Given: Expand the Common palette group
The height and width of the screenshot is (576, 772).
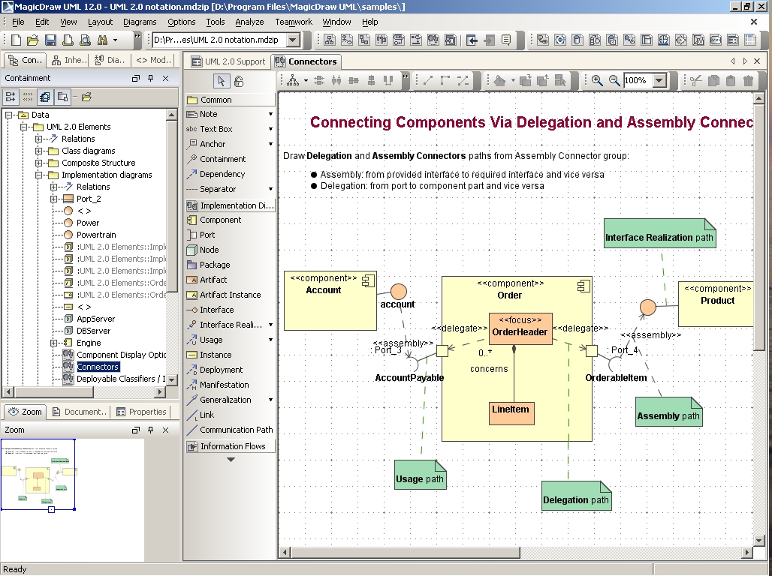Looking at the screenshot, I should [230, 100].
